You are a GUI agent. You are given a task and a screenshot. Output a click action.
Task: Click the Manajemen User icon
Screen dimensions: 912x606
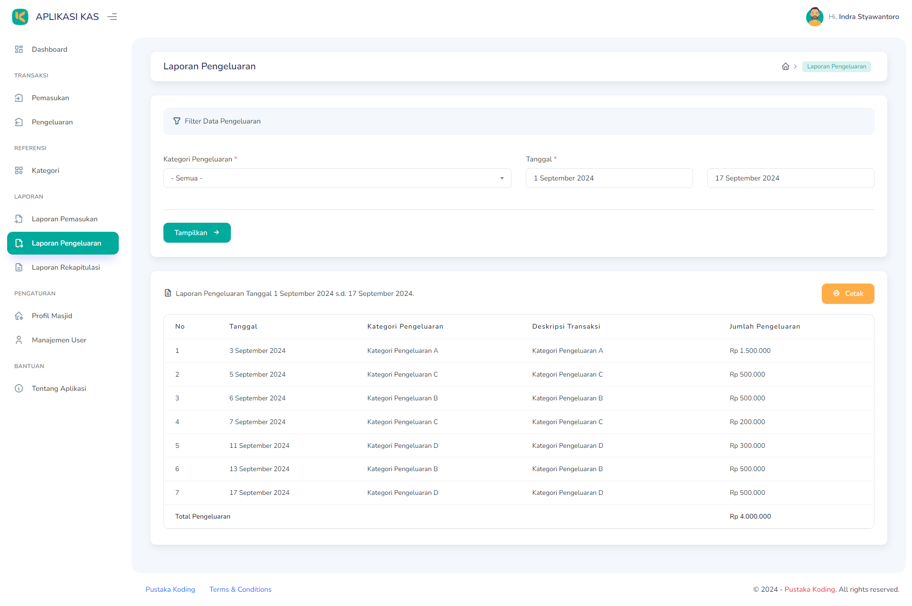(x=19, y=340)
